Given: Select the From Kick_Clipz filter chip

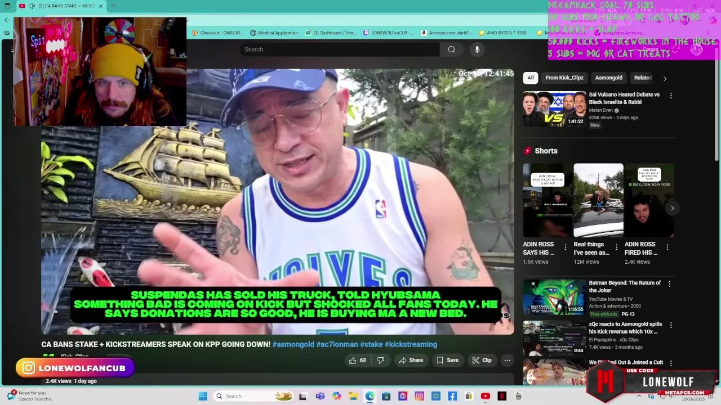Looking at the screenshot, I should pos(564,78).
